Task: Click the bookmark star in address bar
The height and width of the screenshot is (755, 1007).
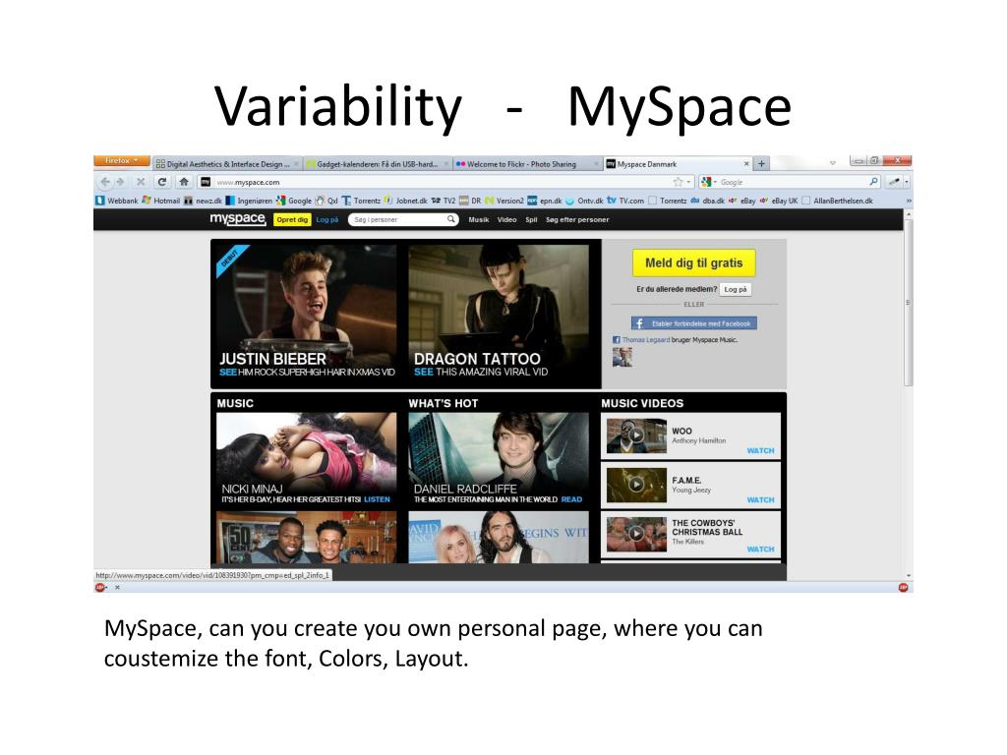Action: (678, 182)
